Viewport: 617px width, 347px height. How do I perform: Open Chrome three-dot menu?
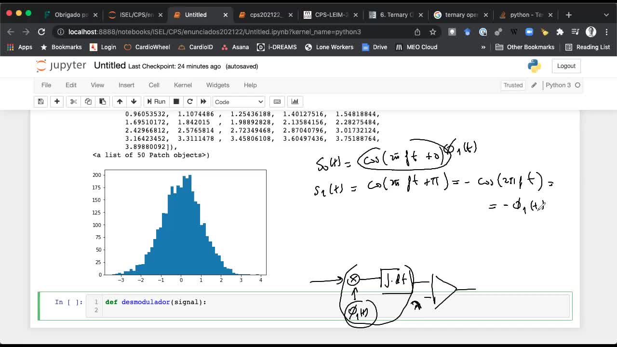coord(606,32)
